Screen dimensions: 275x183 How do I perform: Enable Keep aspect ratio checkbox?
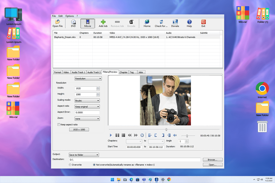pos(59,125)
